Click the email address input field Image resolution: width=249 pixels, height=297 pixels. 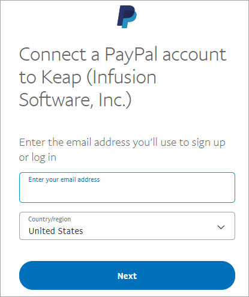[x=127, y=187]
